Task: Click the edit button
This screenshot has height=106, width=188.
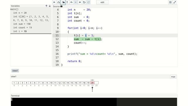Action: point(103,2)
